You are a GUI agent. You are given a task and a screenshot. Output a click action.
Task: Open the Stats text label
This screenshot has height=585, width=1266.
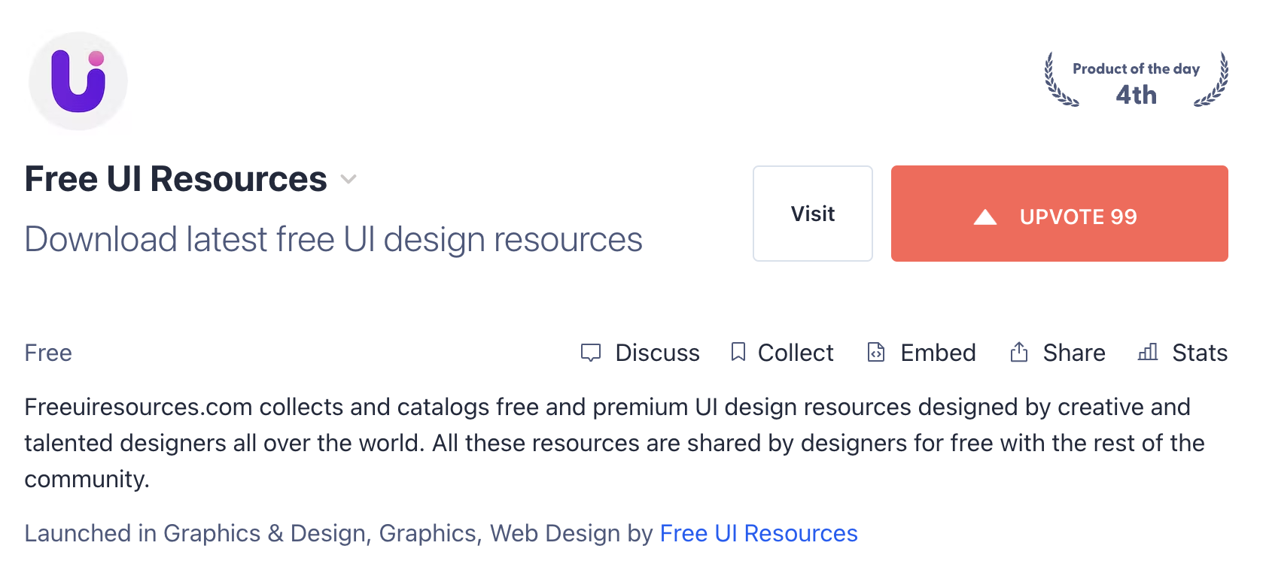tap(1200, 353)
